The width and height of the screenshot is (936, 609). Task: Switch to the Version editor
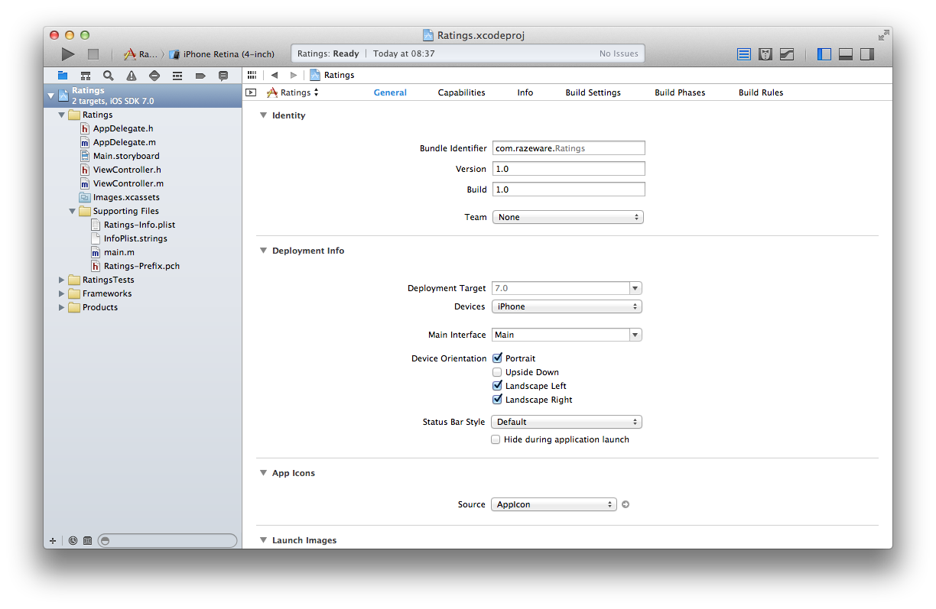(x=787, y=54)
